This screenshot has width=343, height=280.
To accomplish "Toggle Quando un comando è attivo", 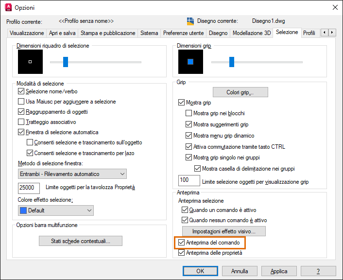I will point(185,210).
